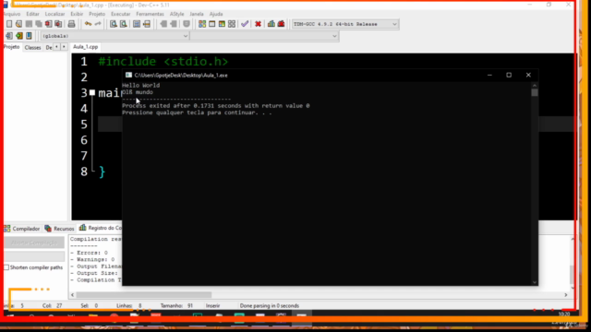Click right tab-scroll arrow in project panel

pyautogui.click(x=64, y=47)
